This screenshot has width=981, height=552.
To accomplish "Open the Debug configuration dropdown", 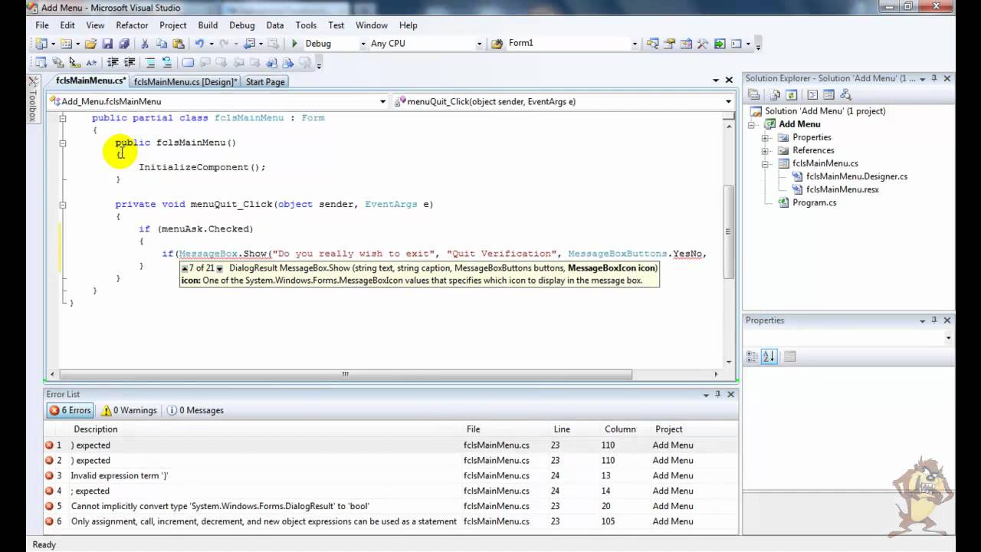I will tap(363, 44).
